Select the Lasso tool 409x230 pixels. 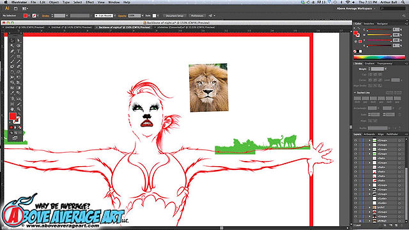pyautogui.click(x=19, y=45)
